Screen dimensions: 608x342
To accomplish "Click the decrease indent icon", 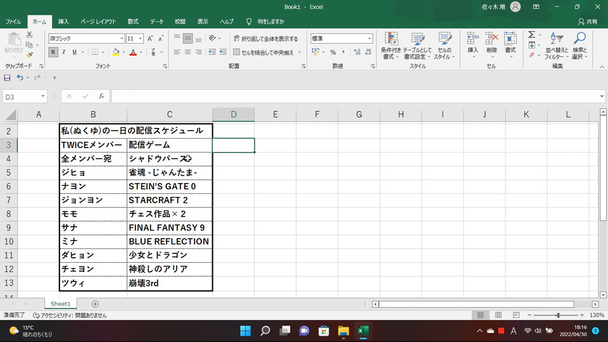I will coord(212,52).
